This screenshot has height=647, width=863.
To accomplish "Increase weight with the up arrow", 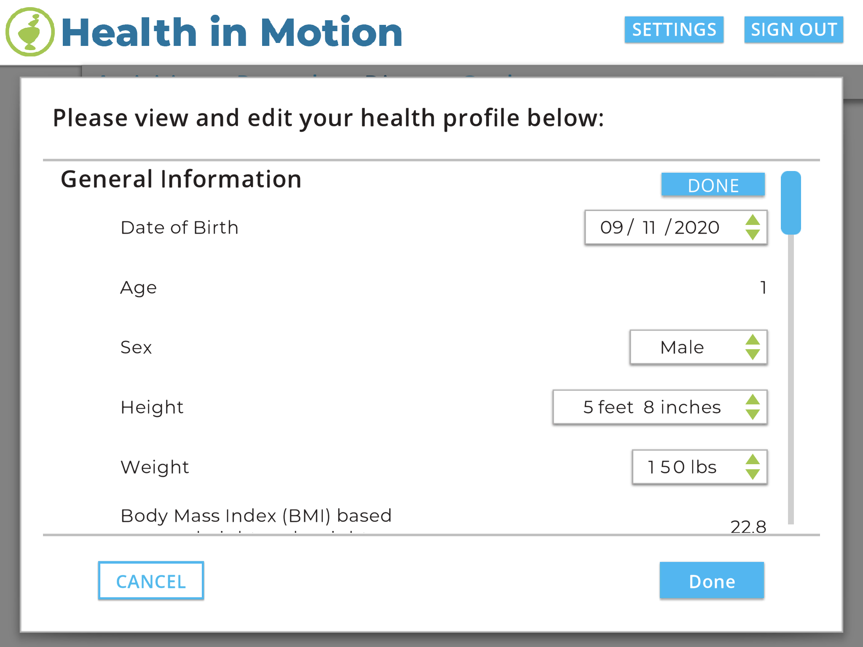I will pyautogui.click(x=752, y=460).
